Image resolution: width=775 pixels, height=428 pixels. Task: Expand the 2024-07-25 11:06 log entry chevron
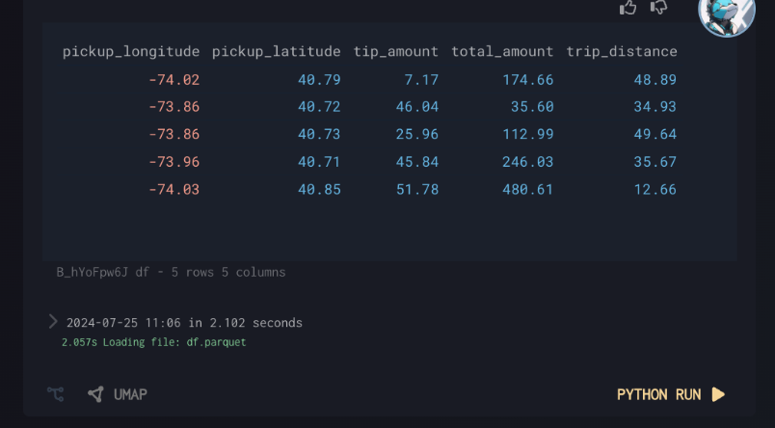(53, 322)
